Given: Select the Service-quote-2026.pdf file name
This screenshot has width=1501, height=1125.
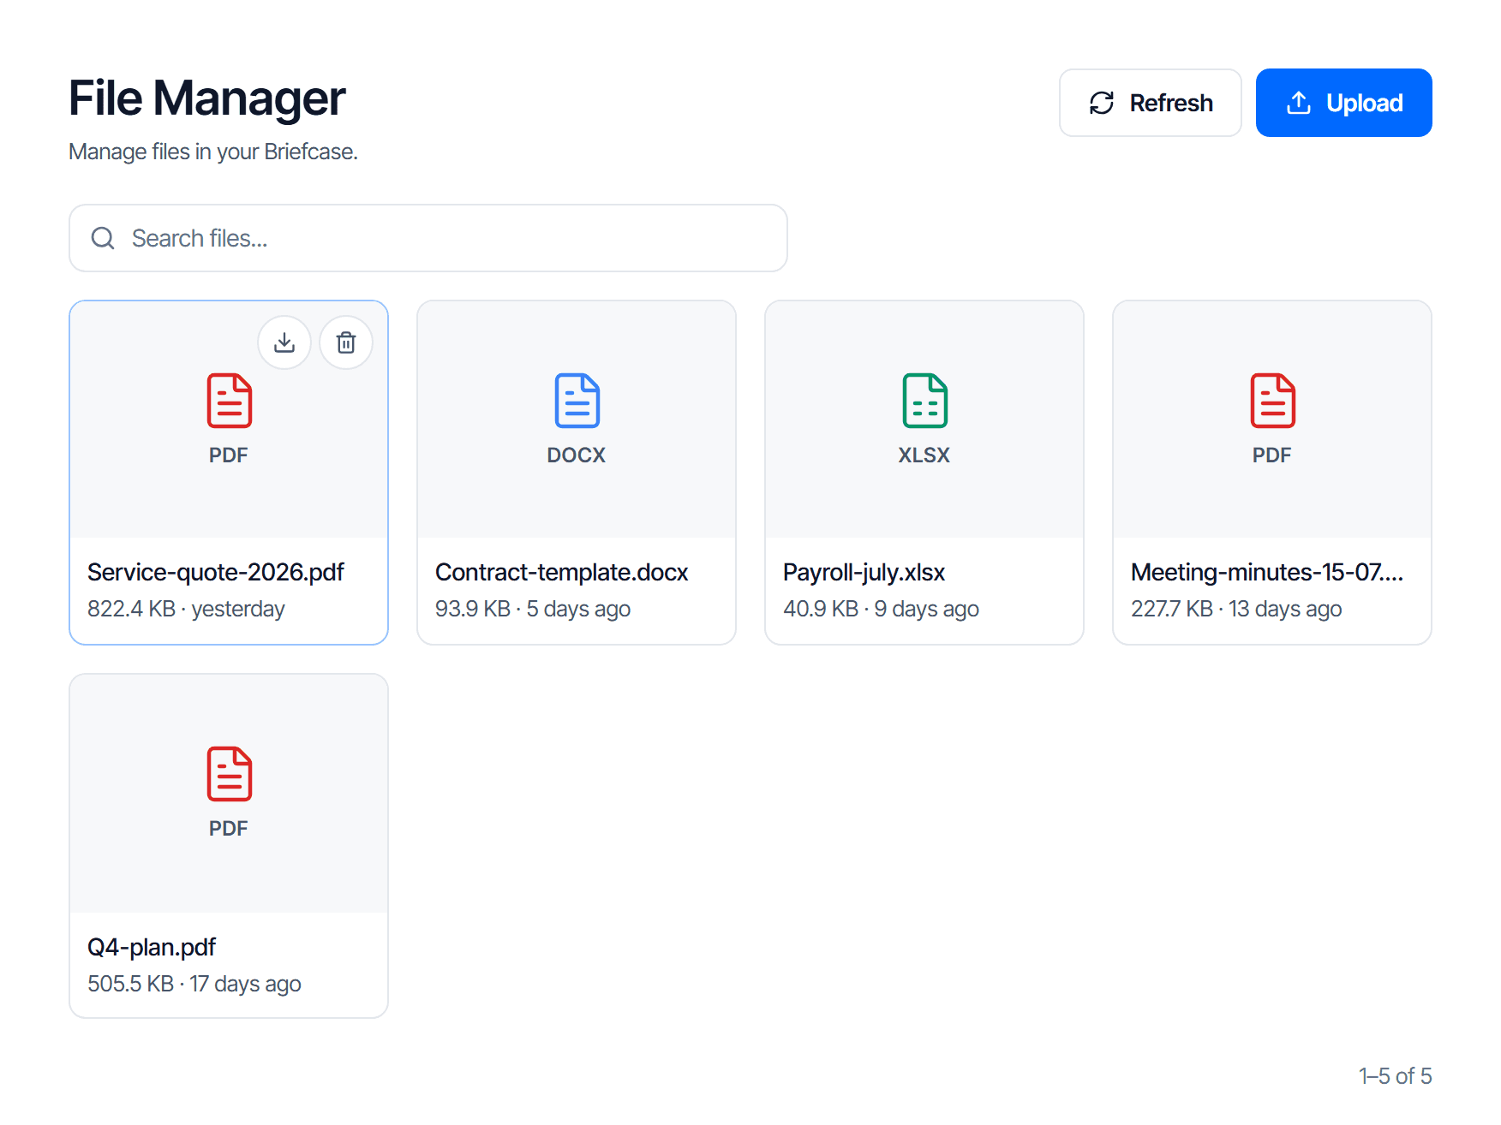Looking at the screenshot, I should [x=215, y=572].
